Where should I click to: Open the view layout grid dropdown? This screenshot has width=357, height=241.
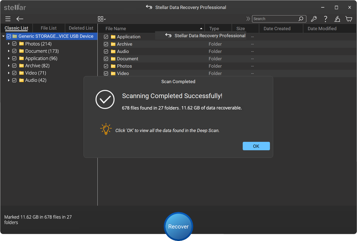pos(102,19)
